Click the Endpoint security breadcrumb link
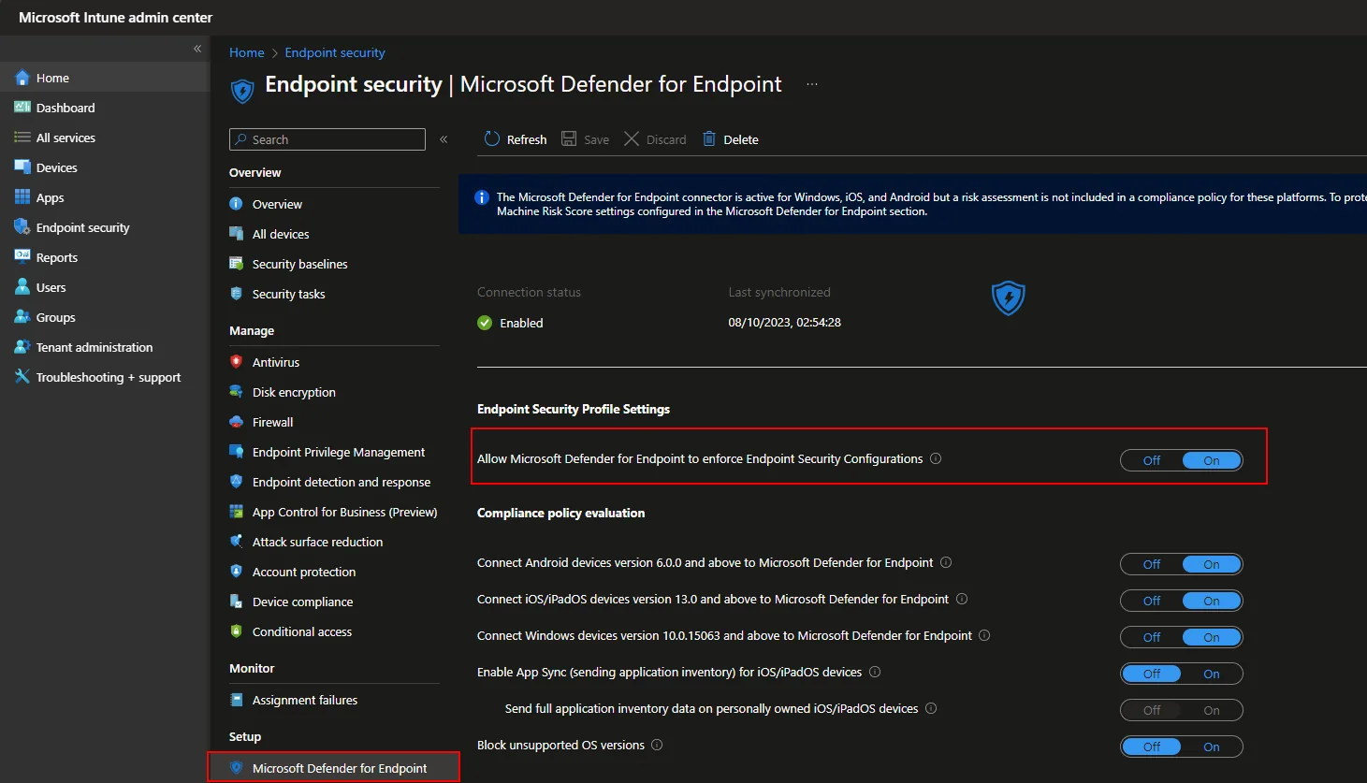 coord(335,52)
